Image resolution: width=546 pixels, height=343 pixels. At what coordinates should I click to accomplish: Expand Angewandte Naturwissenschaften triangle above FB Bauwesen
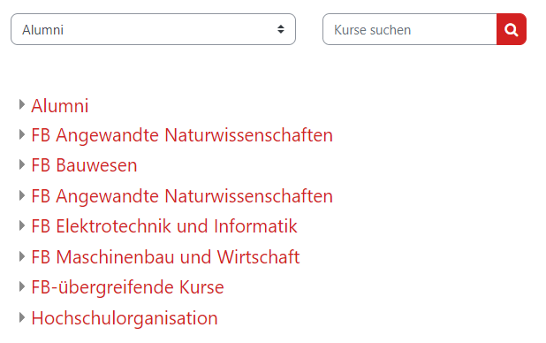(22, 134)
